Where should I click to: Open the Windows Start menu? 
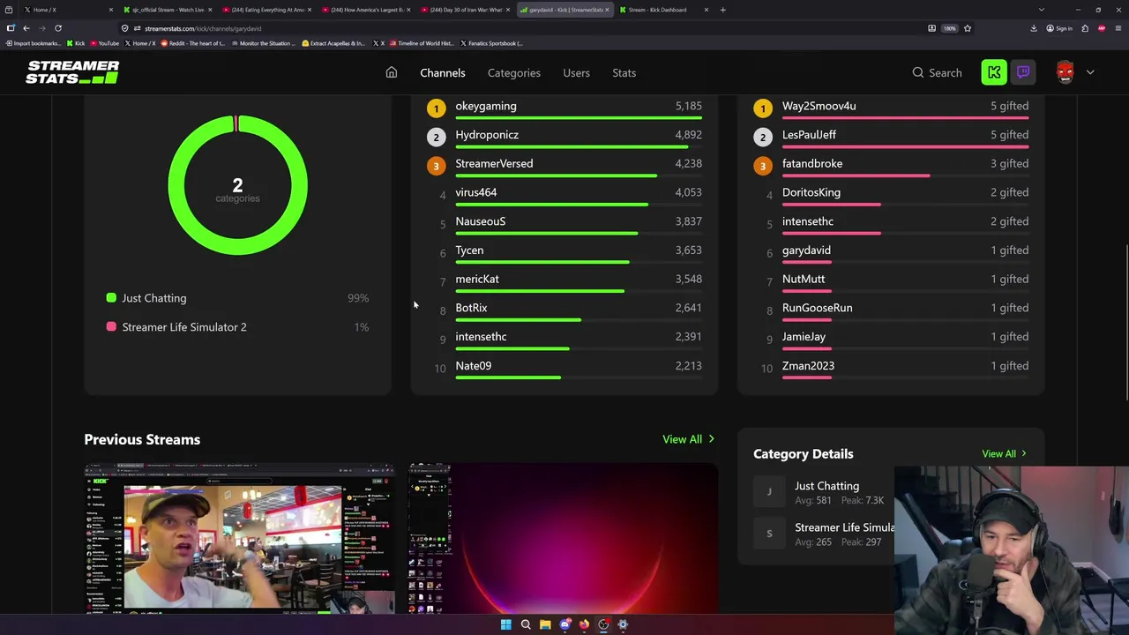tap(506, 624)
